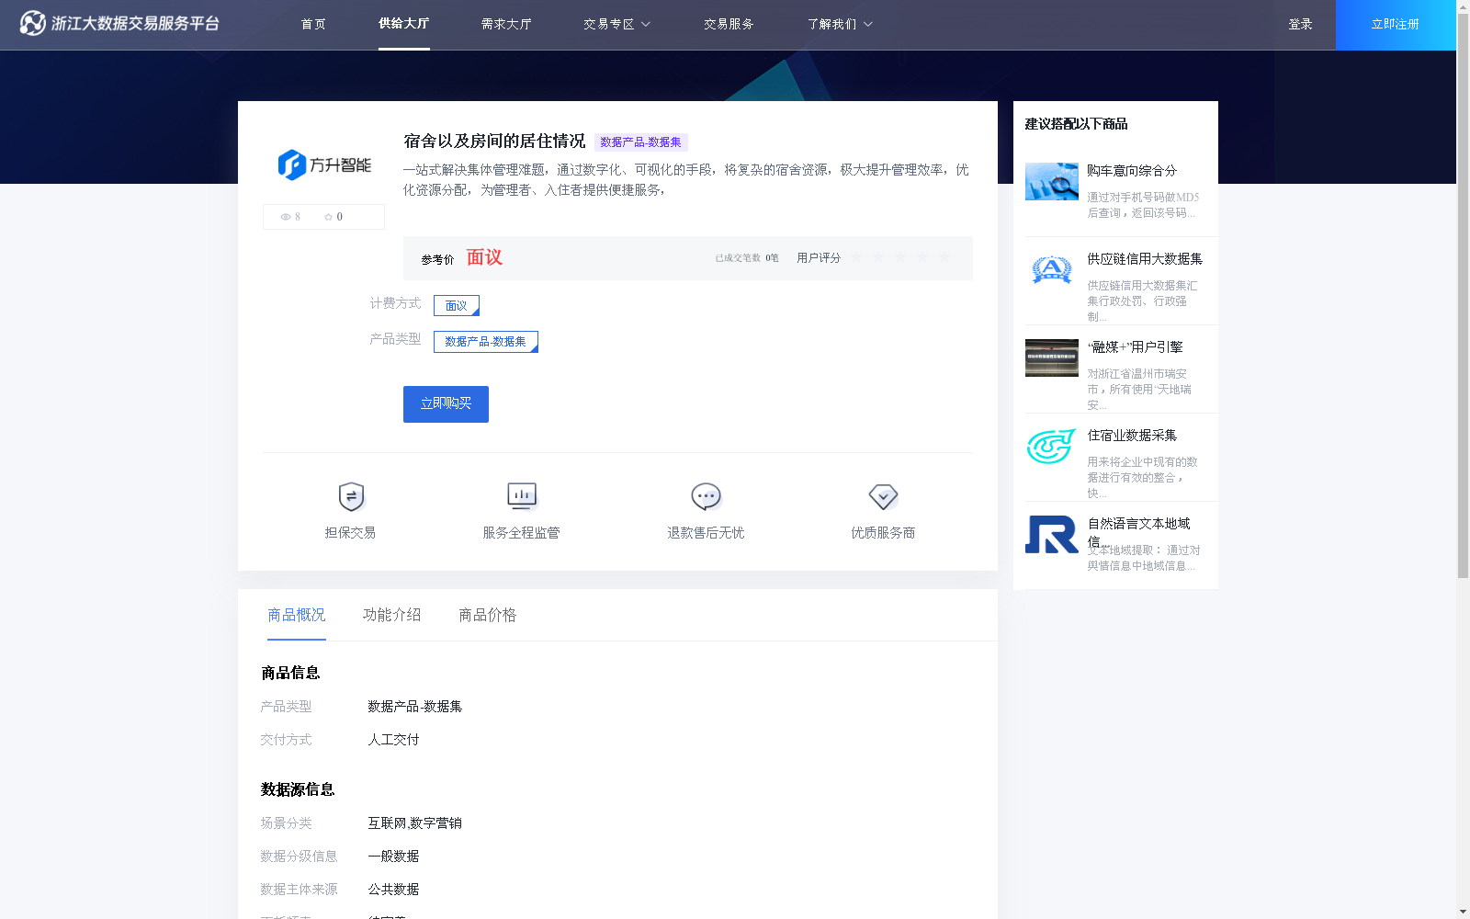Screen dimensions: 1470x919
Task: Open the 住宿业数据采集 product link
Action: pyautogui.click(x=1132, y=435)
